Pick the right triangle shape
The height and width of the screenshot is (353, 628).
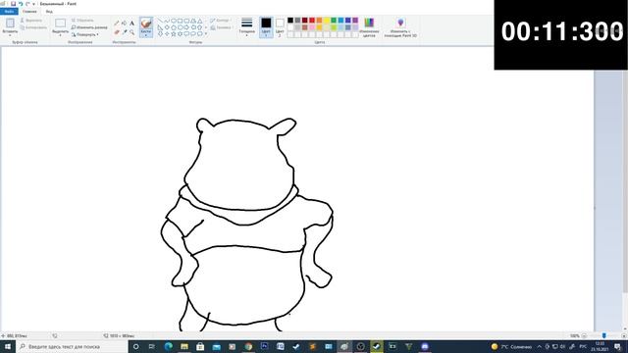coord(160,27)
